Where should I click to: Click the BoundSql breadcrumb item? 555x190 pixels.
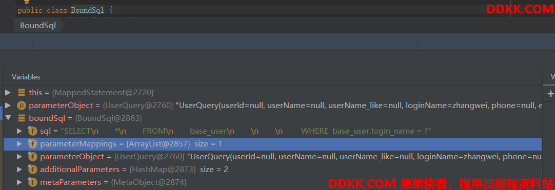(x=38, y=26)
